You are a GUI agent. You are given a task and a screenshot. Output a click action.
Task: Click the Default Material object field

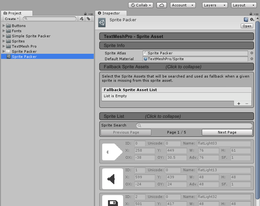pyautogui.click(x=195, y=59)
